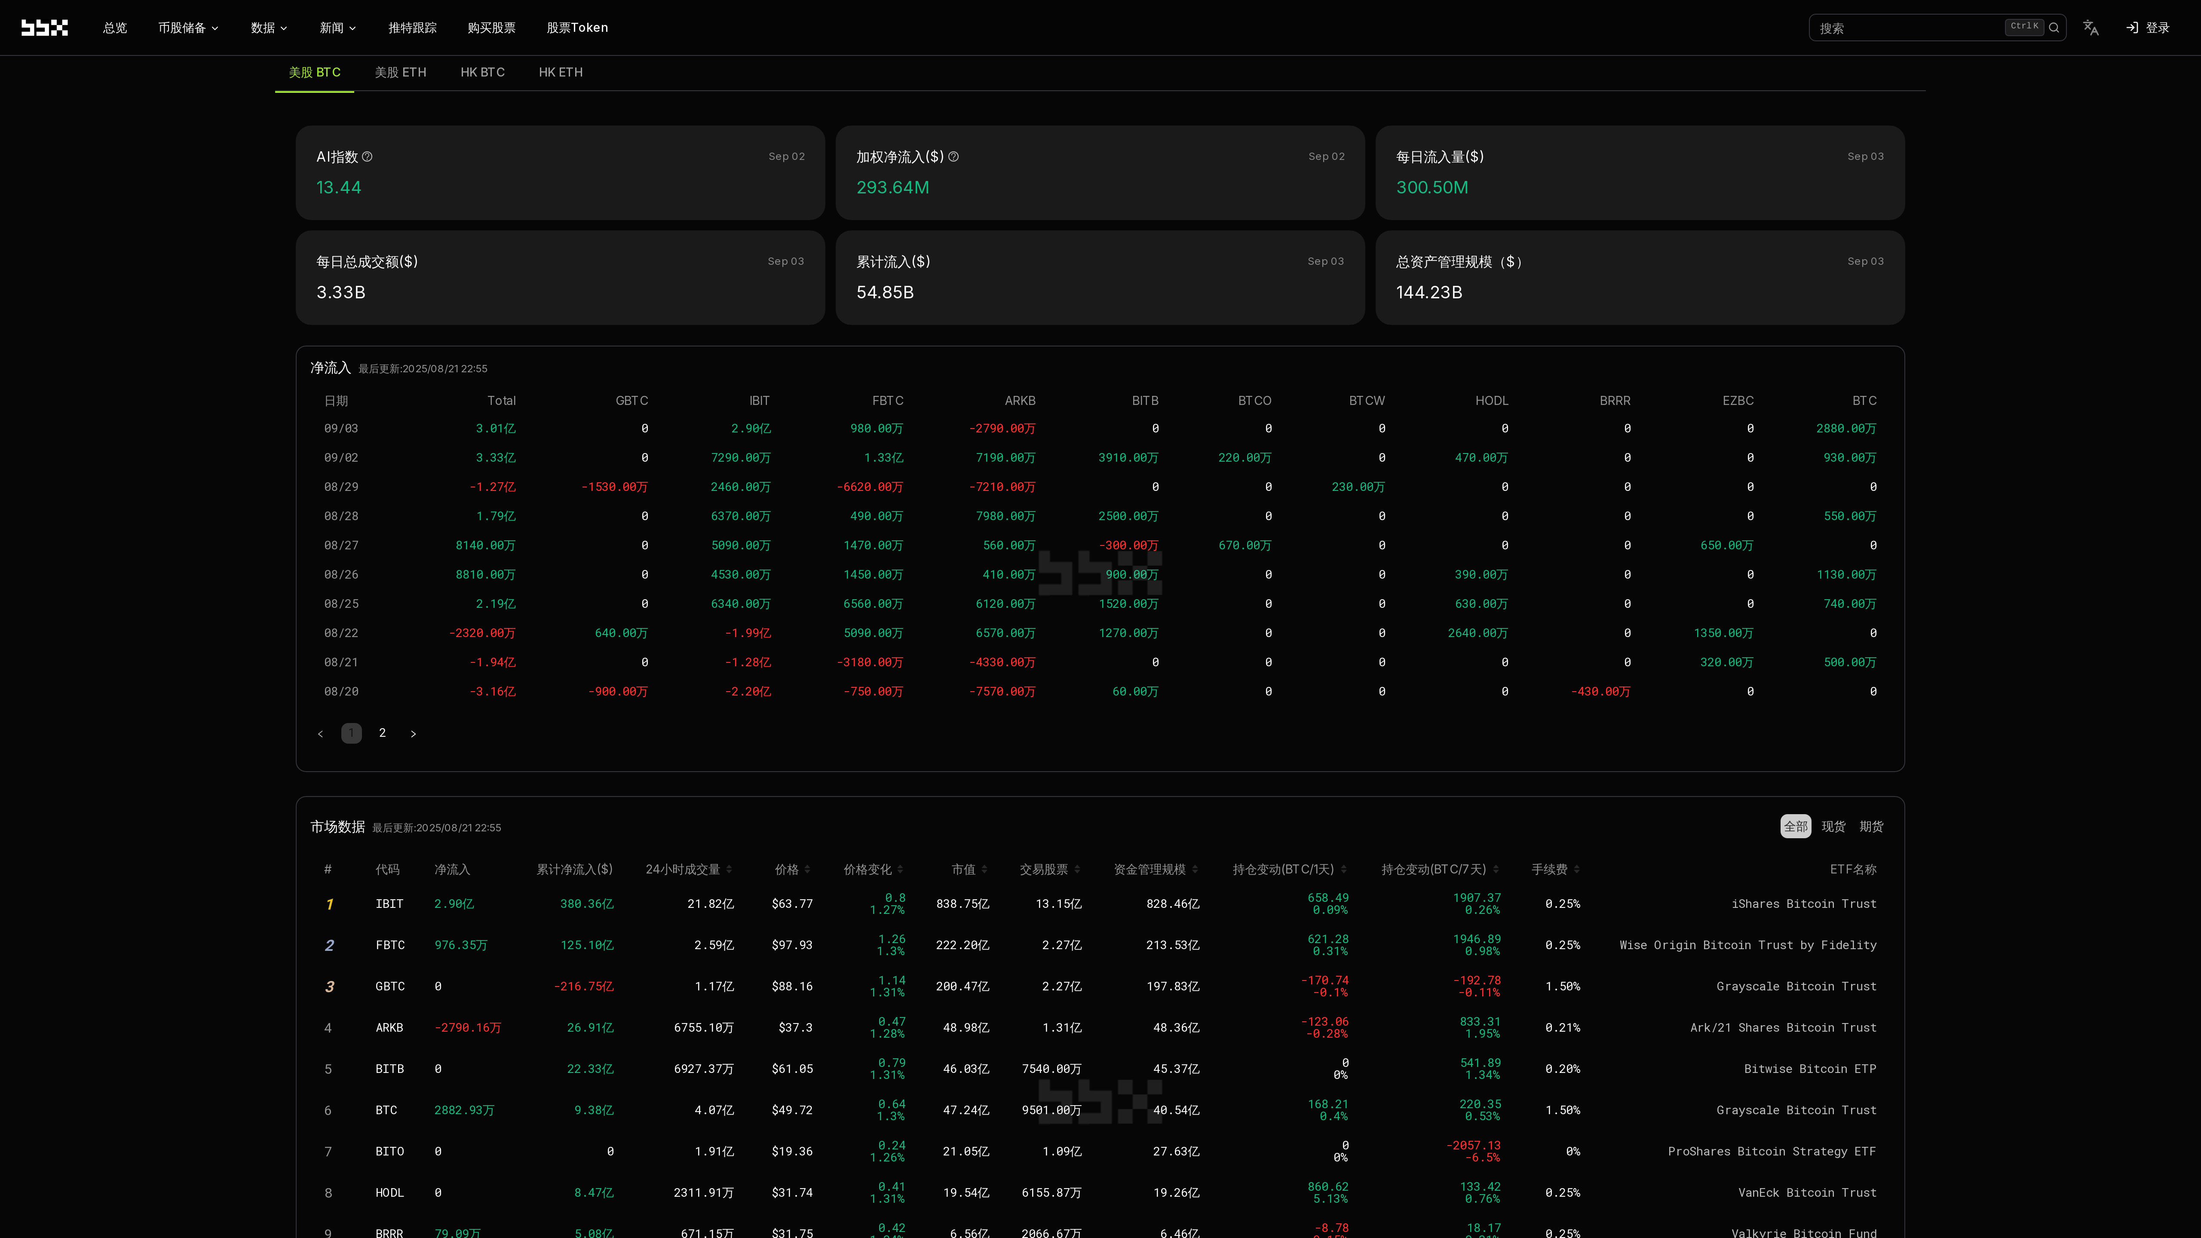Switch to HK ETH tab
The image size is (2201, 1238).
click(x=561, y=73)
